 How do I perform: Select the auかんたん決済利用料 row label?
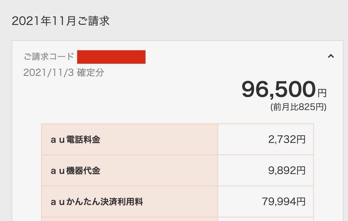(97, 202)
